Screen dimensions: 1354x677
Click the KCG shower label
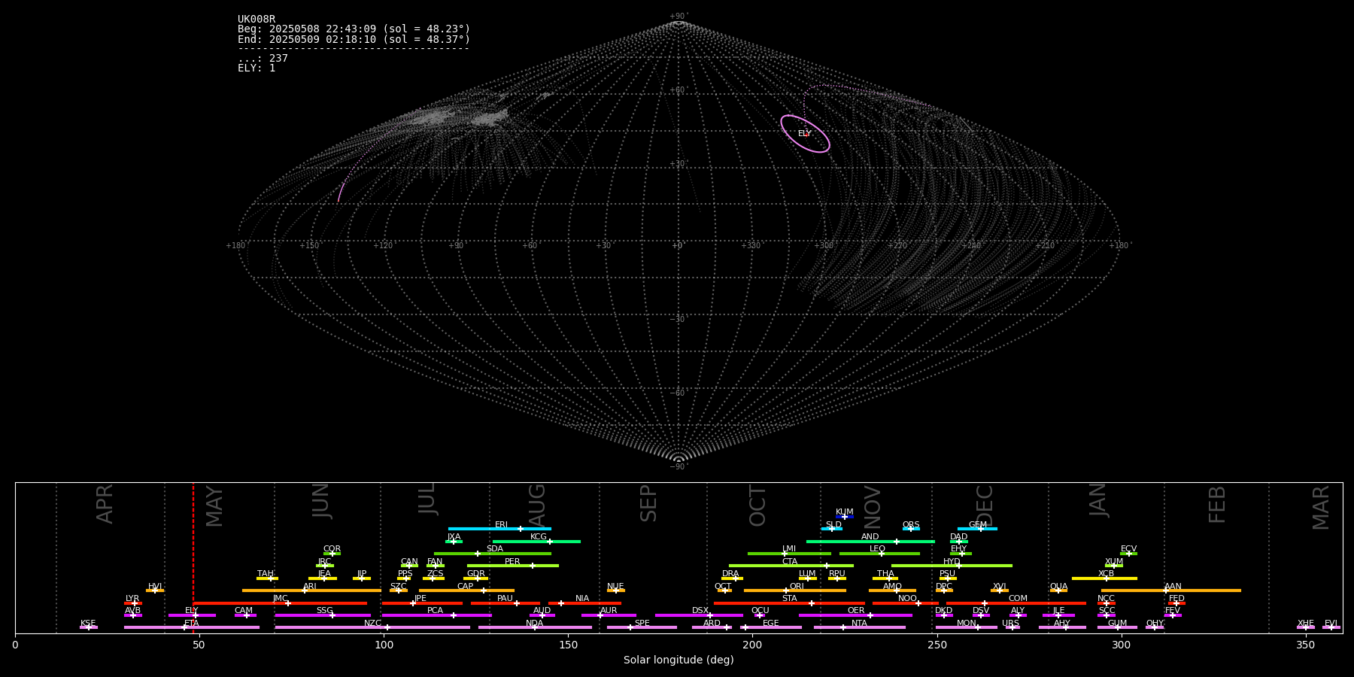tap(539, 537)
